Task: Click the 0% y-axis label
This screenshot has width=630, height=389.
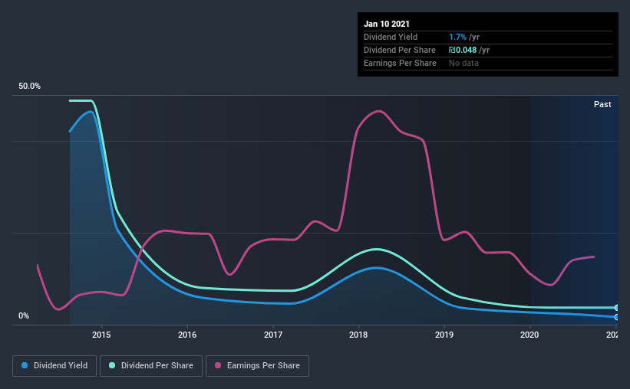Action: [24, 316]
